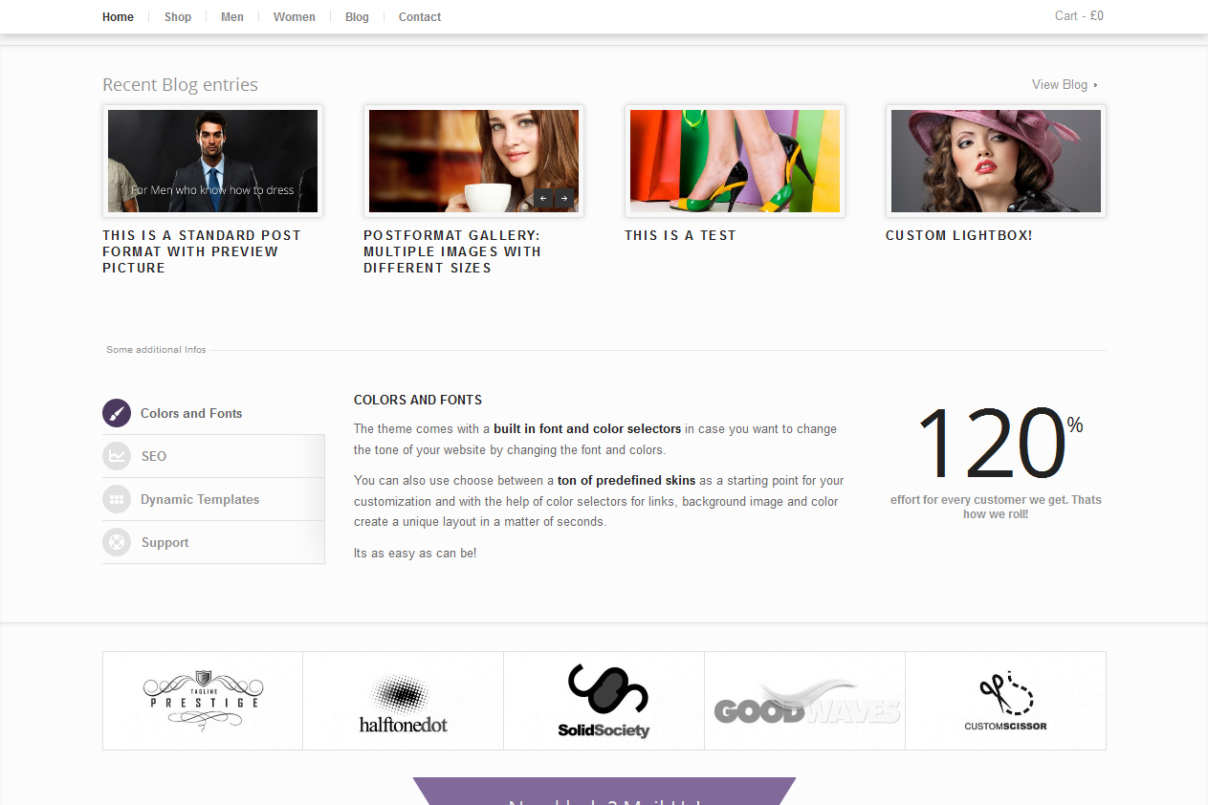Click the gallery previous arrow icon
This screenshot has width=1208, height=805.
pyautogui.click(x=543, y=198)
